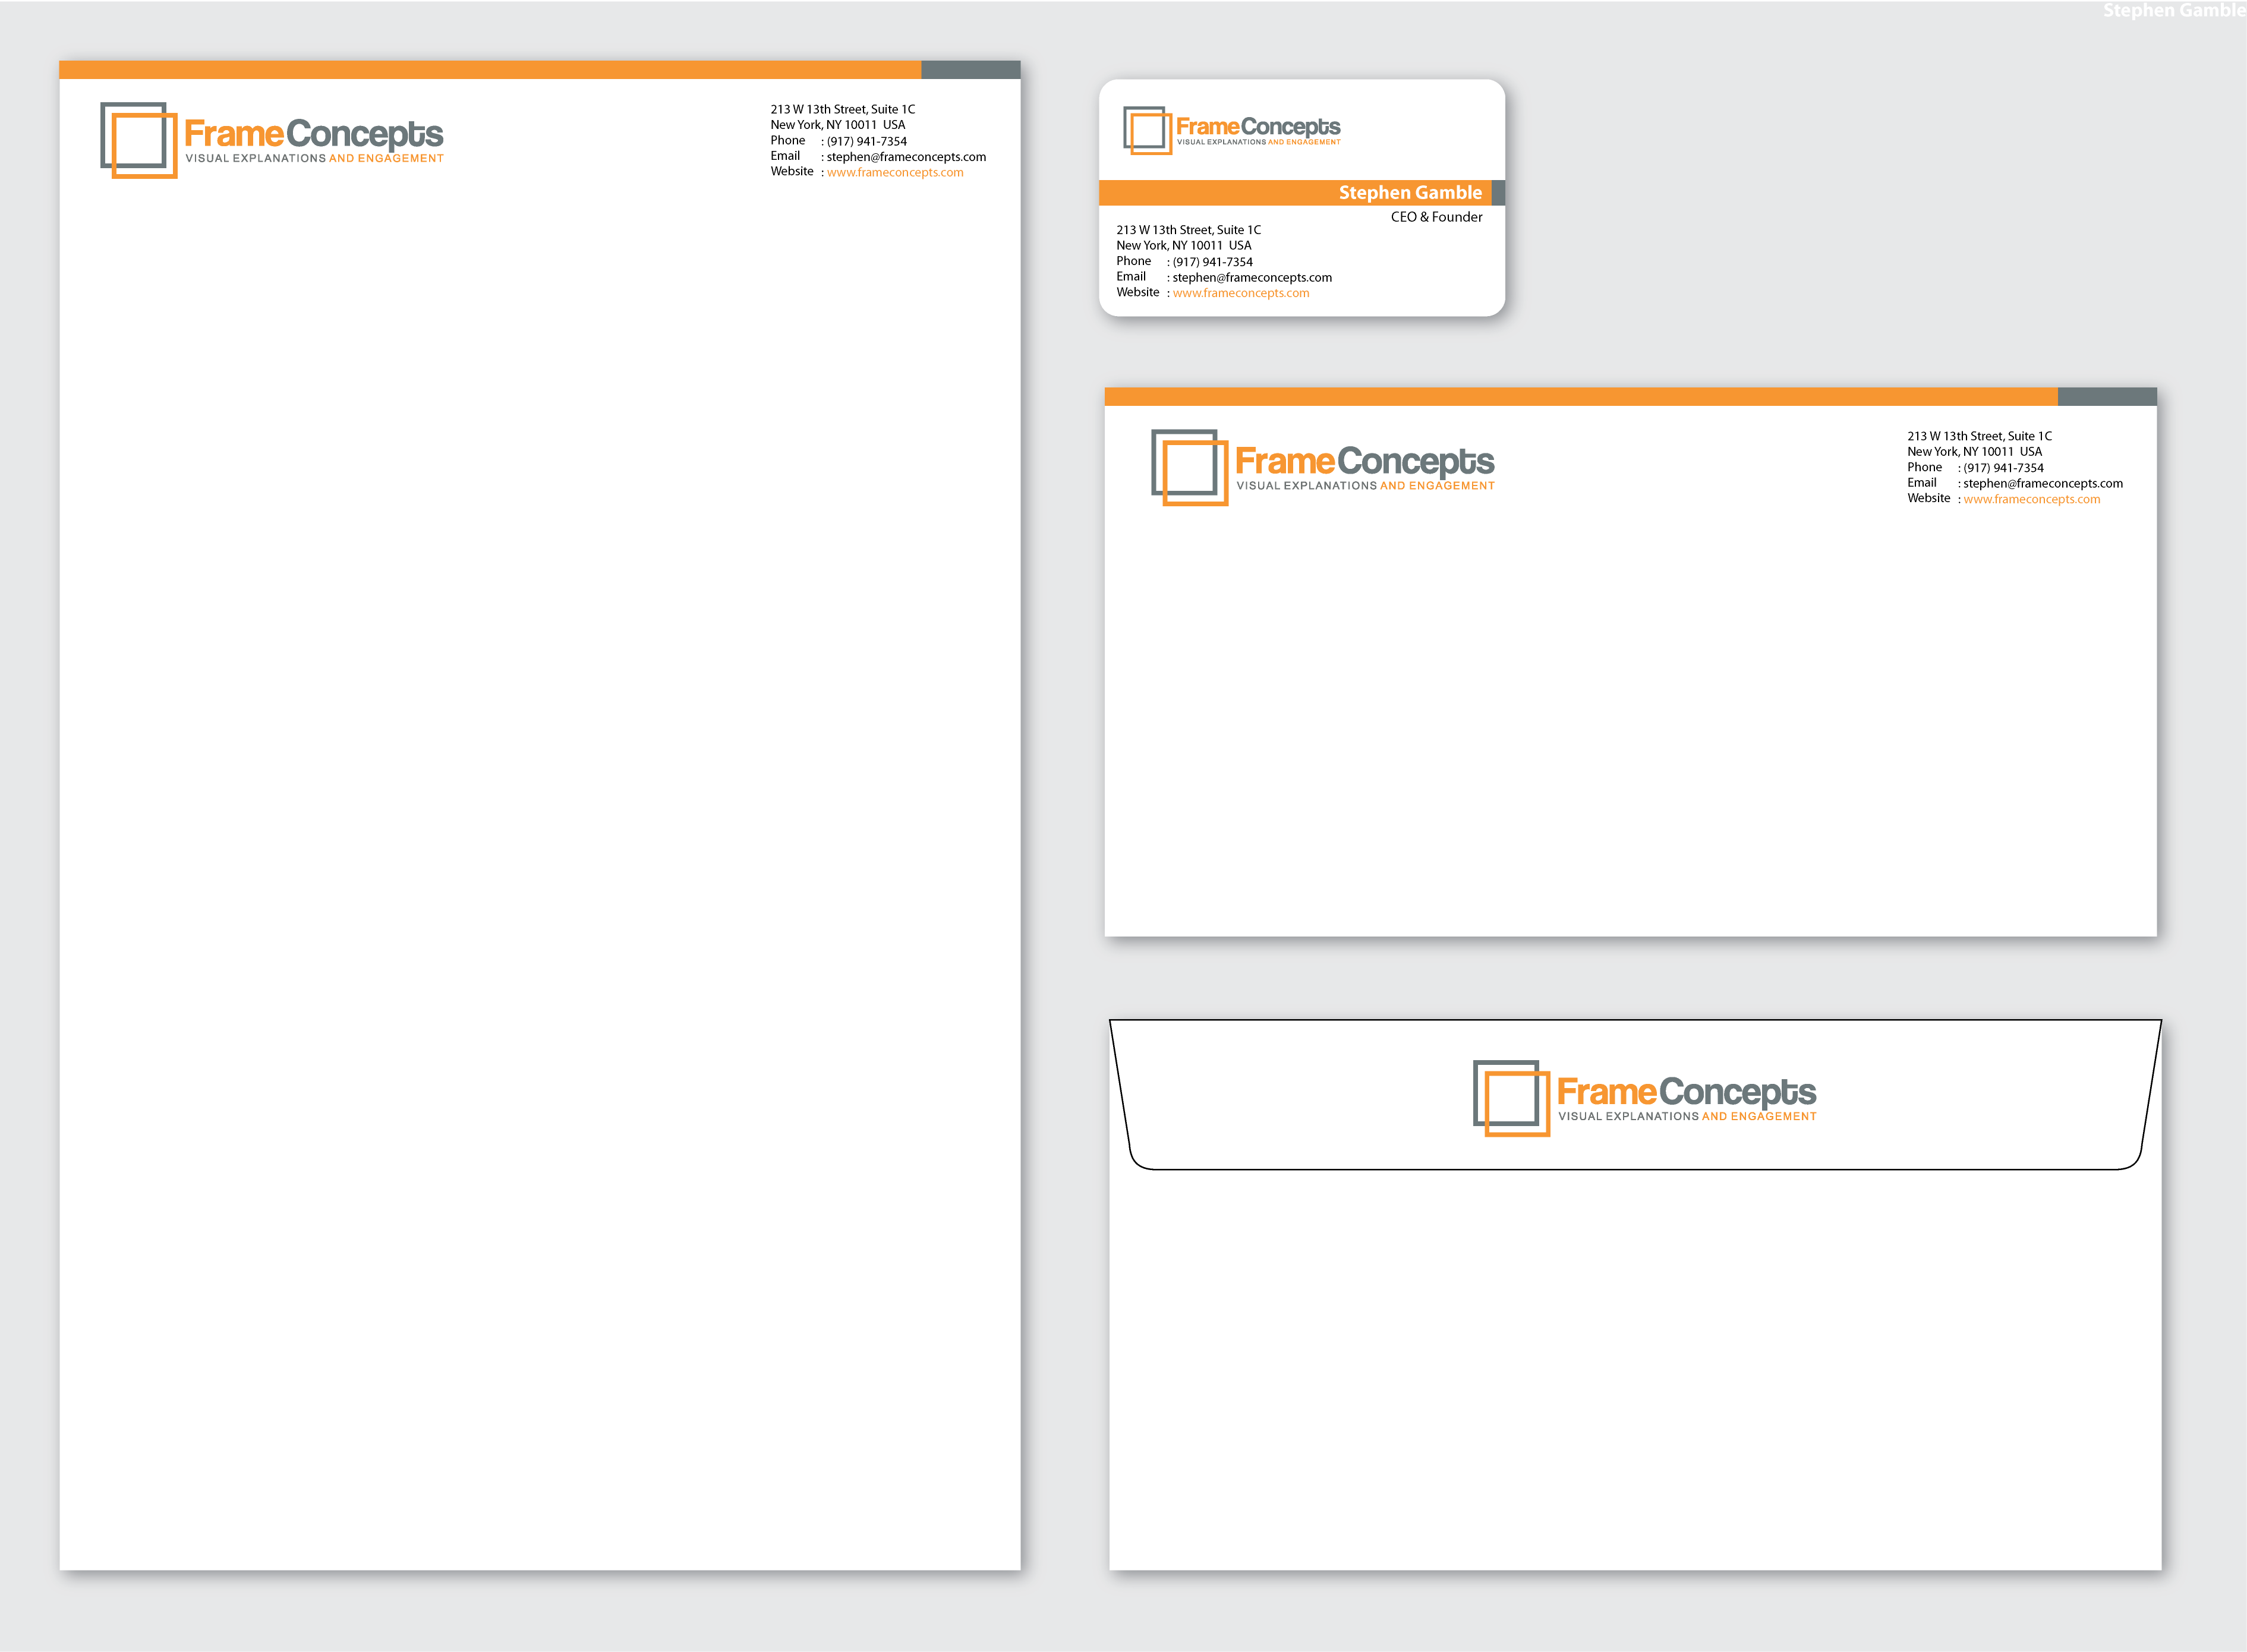Click the square frame logo icon on the envelope front
This screenshot has width=2247, height=1652.
pyautogui.click(x=1189, y=467)
